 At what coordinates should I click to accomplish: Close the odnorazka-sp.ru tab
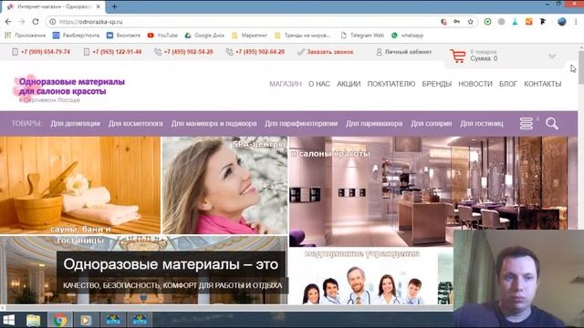point(99,6)
